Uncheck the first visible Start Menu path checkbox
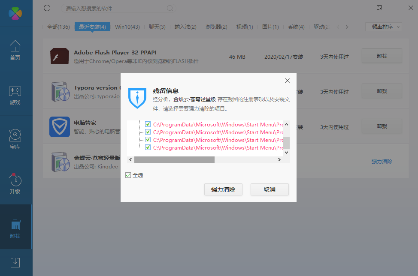The width and height of the screenshot is (418, 276). pyautogui.click(x=148, y=124)
